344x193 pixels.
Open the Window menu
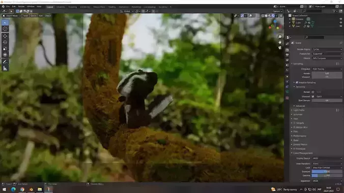point(31,7)
